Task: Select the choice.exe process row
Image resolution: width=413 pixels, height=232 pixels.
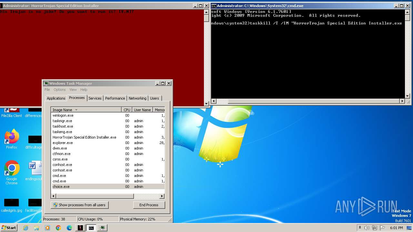Action: pos(108,187)
